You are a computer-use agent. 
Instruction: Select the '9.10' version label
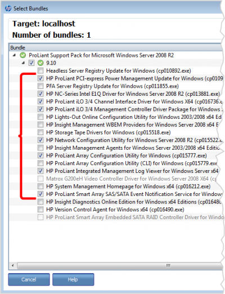51,63
